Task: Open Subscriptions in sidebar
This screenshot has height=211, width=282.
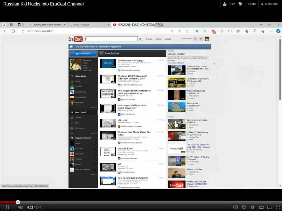Action: [x=81, y=76]
